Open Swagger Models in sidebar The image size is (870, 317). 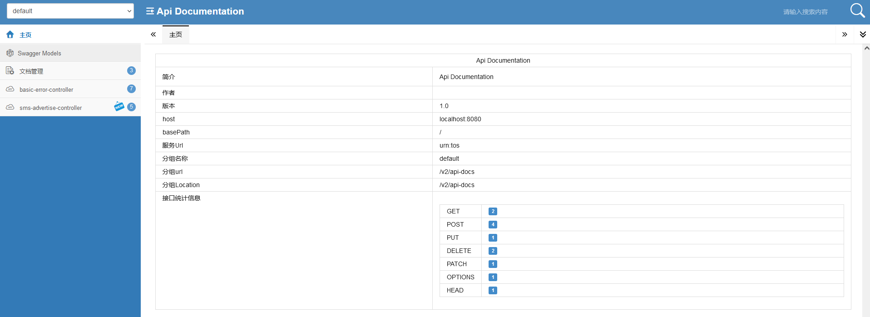[70, 53]
